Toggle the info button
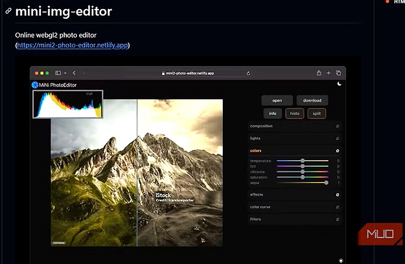Screen dimensions: 405x264 272,113
